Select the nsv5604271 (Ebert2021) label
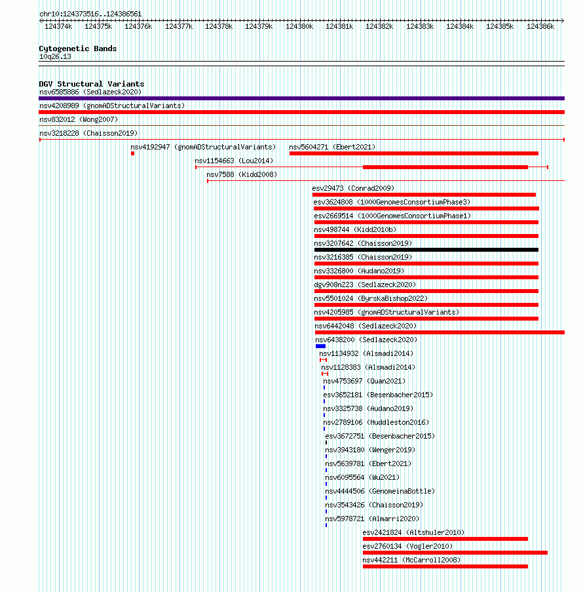This screenshot has height=592, width=583. tap(333, 148)
